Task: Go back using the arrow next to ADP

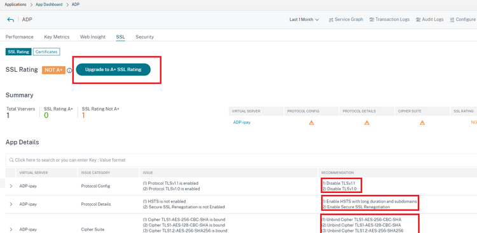Action: click(x=11, y=20)
